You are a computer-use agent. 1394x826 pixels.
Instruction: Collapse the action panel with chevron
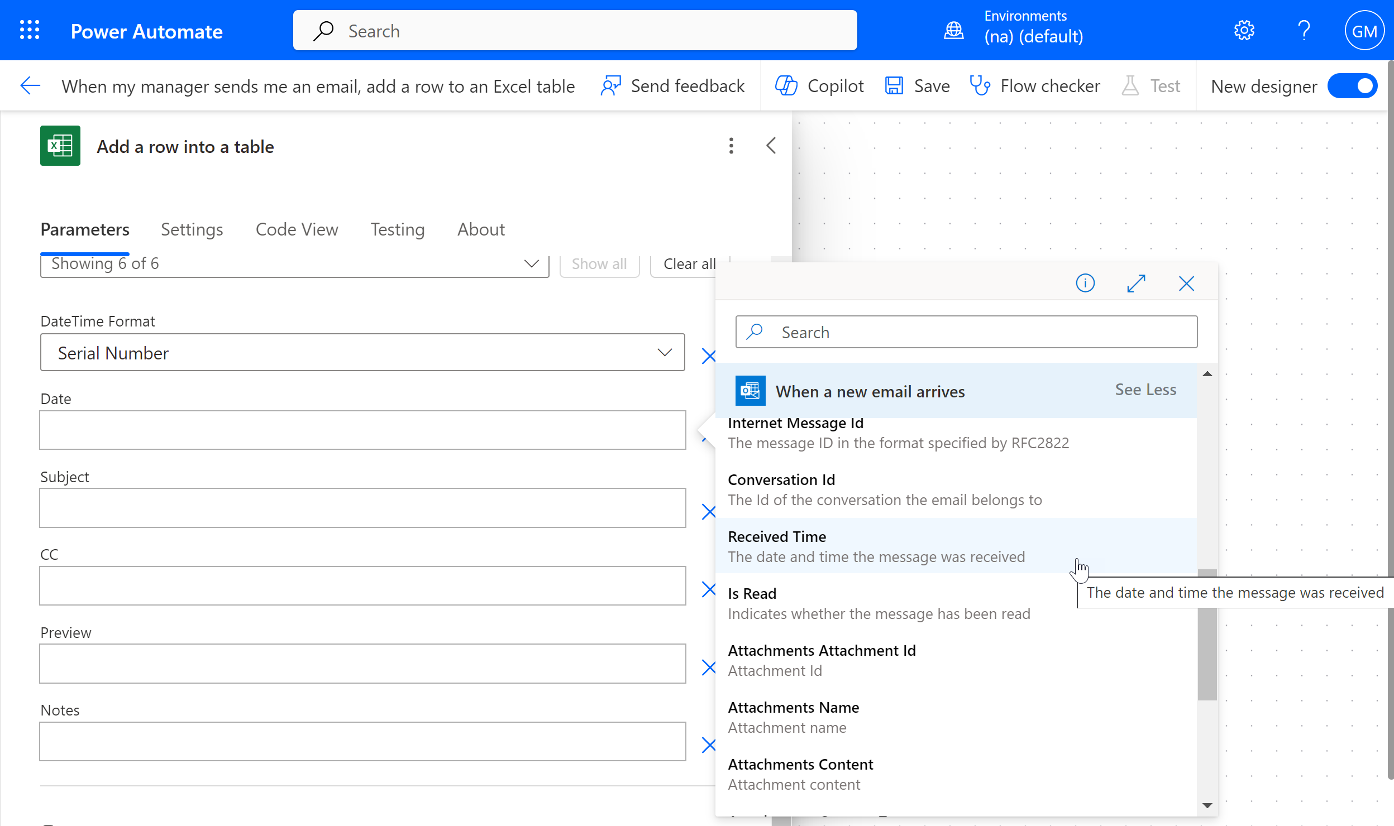click(x=771, y=146)
